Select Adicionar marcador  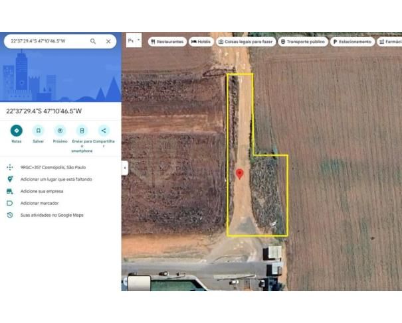pyautogui.click(x=39, y=203)
